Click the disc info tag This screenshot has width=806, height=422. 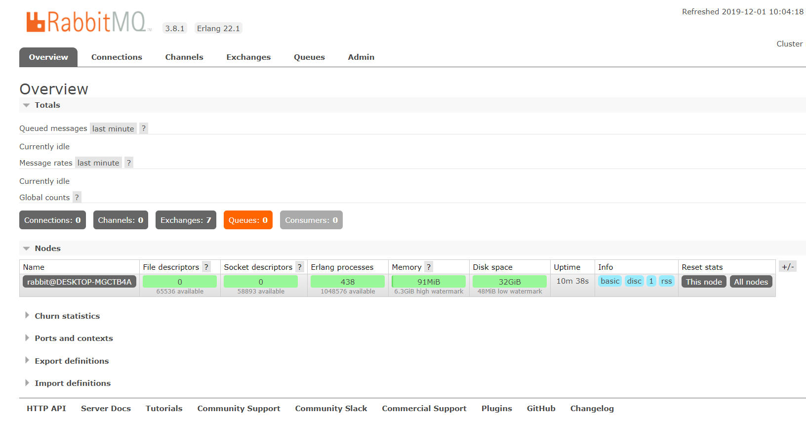pyautogui.click(x=634, y=281)
